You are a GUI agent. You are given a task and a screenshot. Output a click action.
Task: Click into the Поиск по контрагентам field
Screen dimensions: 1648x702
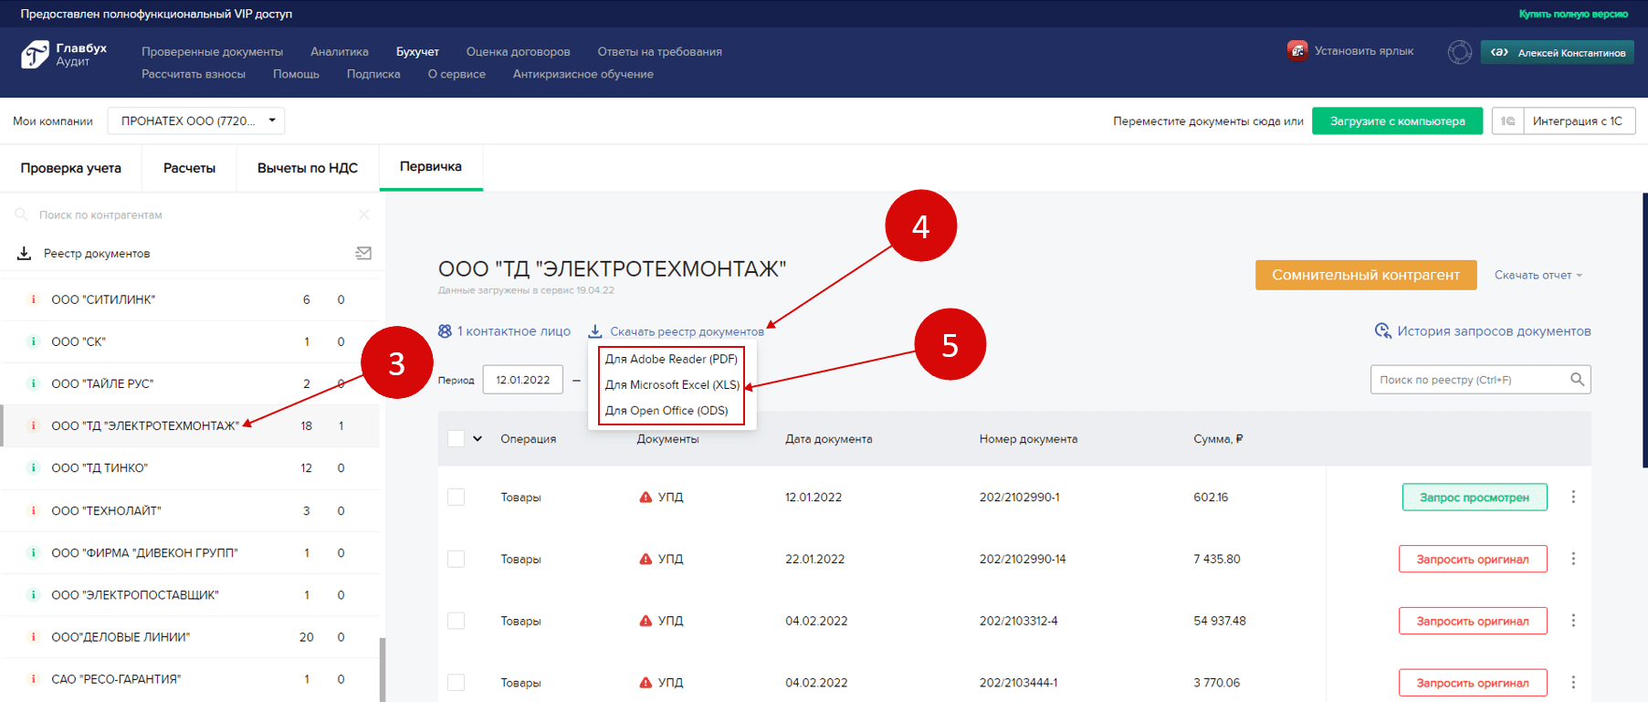(x=192, y=215)
